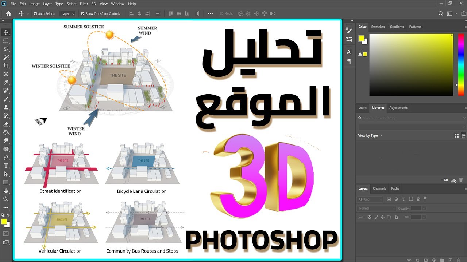Viewport: 467px width, 262px height.
Task: Open the Fill dropdown arrow
Action: 424,217
